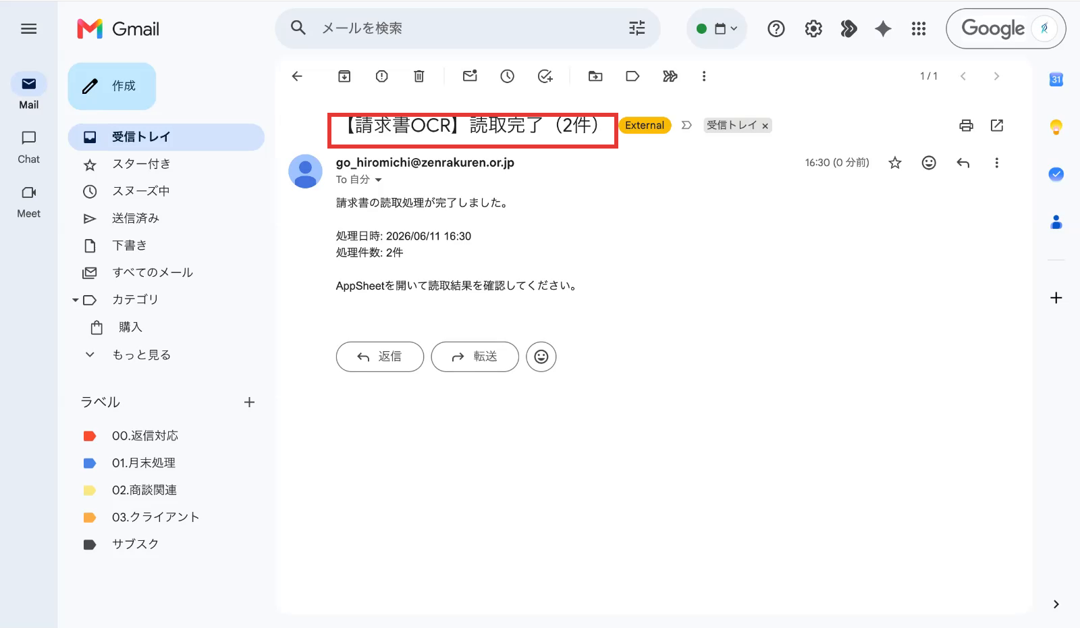Delete this email with trash icon
1080x628 pixels.
(418, 76)
